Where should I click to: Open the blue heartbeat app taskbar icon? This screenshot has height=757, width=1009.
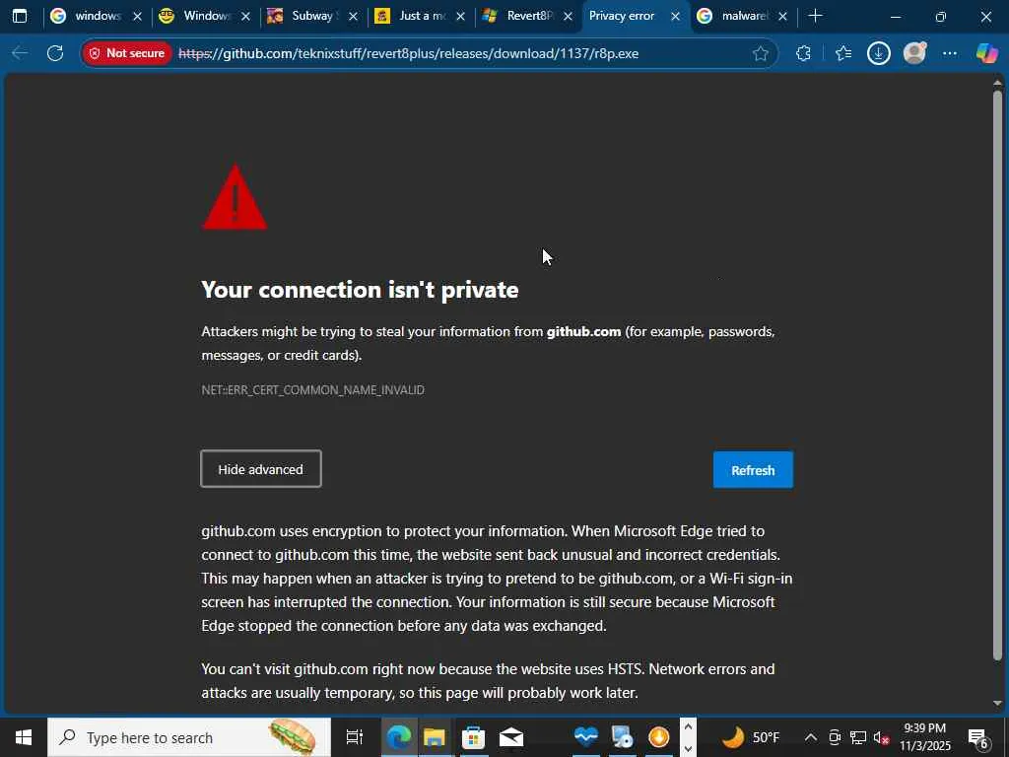point(585,737)
